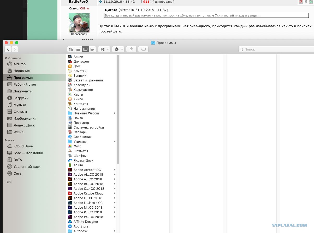
Task: Select Программы in the sidebar
Action: pos(34,77)
